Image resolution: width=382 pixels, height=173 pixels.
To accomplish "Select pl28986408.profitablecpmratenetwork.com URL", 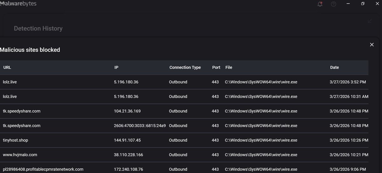I will pyautogui.click(x=43, y=169).
